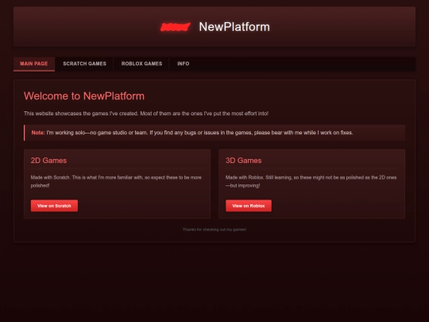Click the 'Made with Scratch' description
The image size is (429, 322).
coord(116,181)
